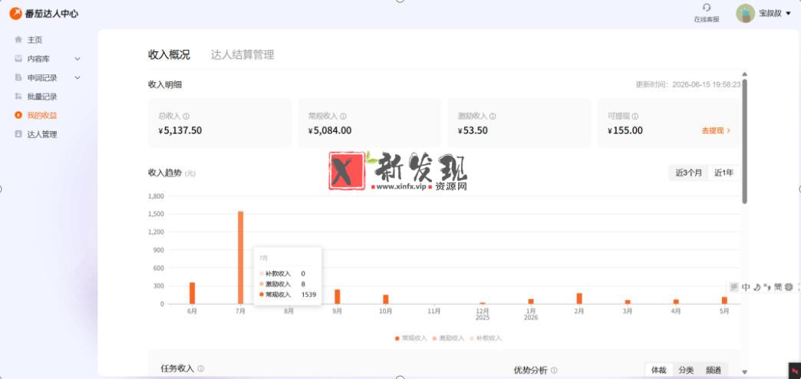The image size is (801, 379).
Task: Click scrollbar up arrow at top
Action: tap(744, 74)
